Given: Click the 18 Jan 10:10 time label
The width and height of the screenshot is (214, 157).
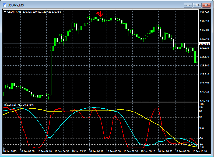Looking at the screenshot, I should point(200,151).
